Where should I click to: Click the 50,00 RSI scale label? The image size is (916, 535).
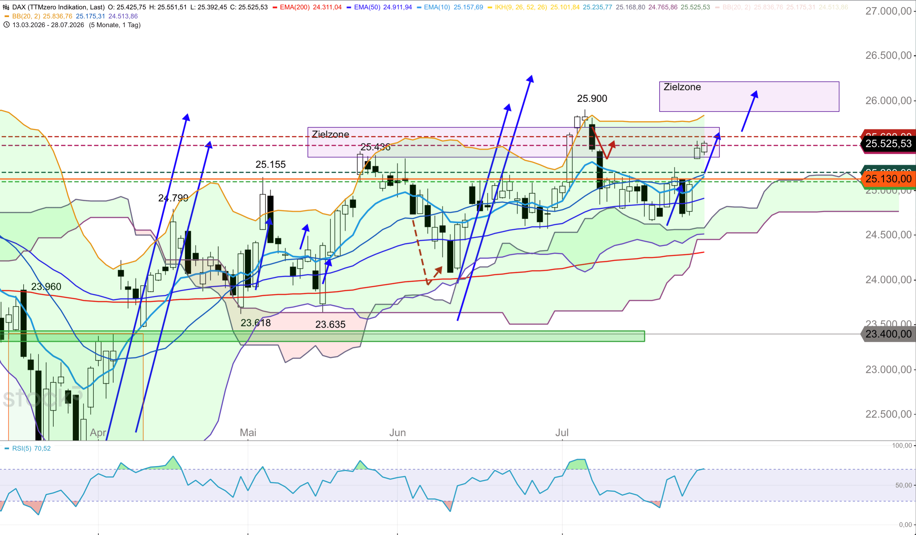903,485
